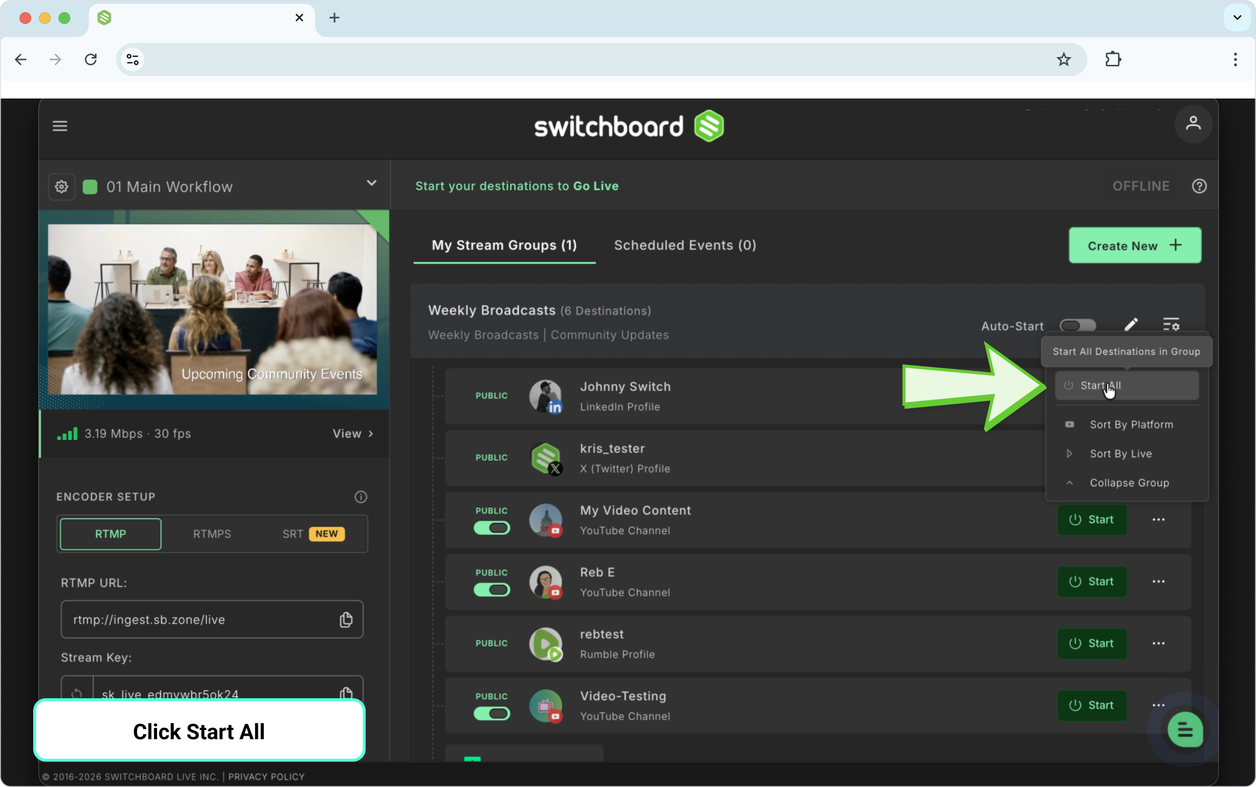
Task: Start Video-Testing YouTube stream
Action: [x=1092, y=705]
